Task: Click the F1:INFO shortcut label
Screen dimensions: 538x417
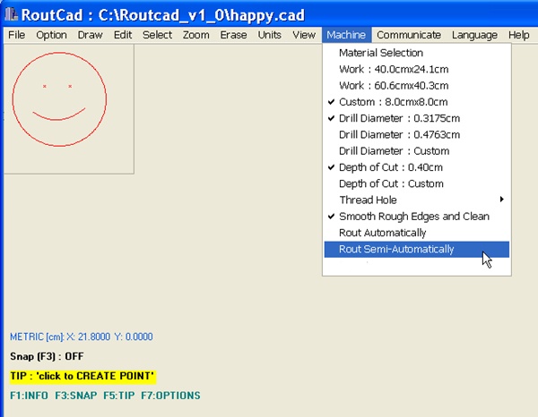Action: coord(29,396)
